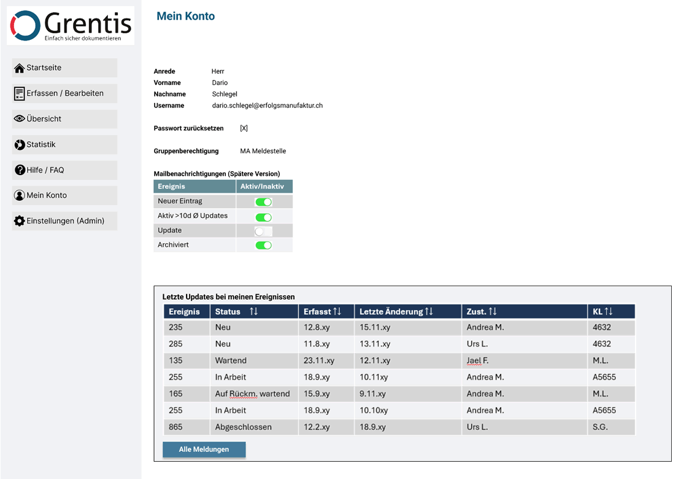Disable the Neuer Eintrag notification toggle
Viewport: 681px width, 479px height.
[264, 202]
